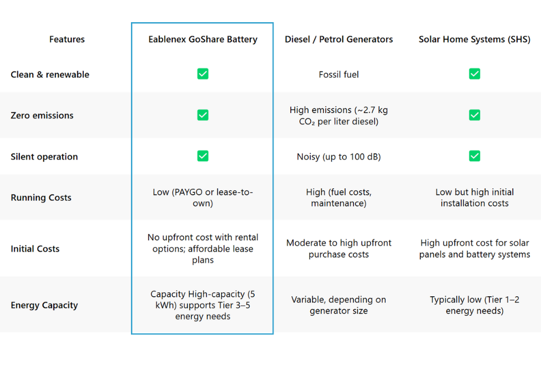Click the Silent operation row label
Screen dimensions: 541x381
tap(44, 157)
